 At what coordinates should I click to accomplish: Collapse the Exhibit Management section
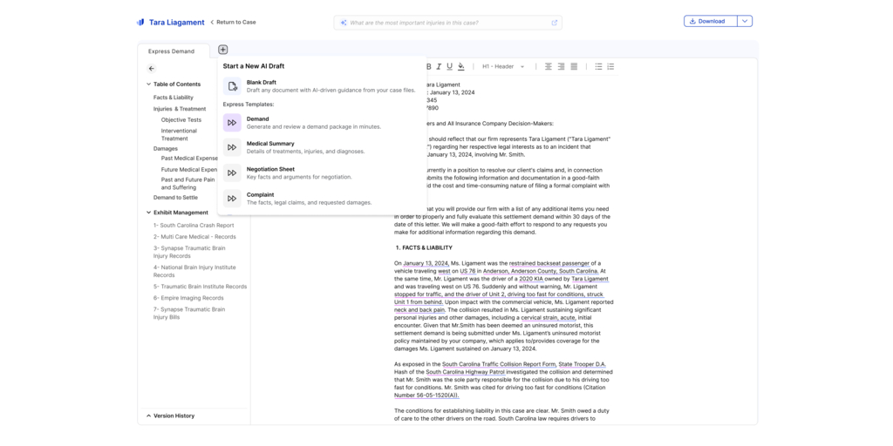148,213
